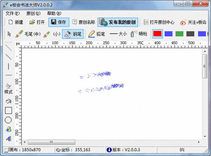
Task: Click 原创名称 toolbar button
Action: pos(83,22)
